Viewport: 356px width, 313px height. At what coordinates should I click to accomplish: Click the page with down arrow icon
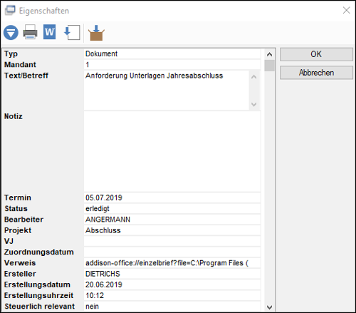pos(72,32)
